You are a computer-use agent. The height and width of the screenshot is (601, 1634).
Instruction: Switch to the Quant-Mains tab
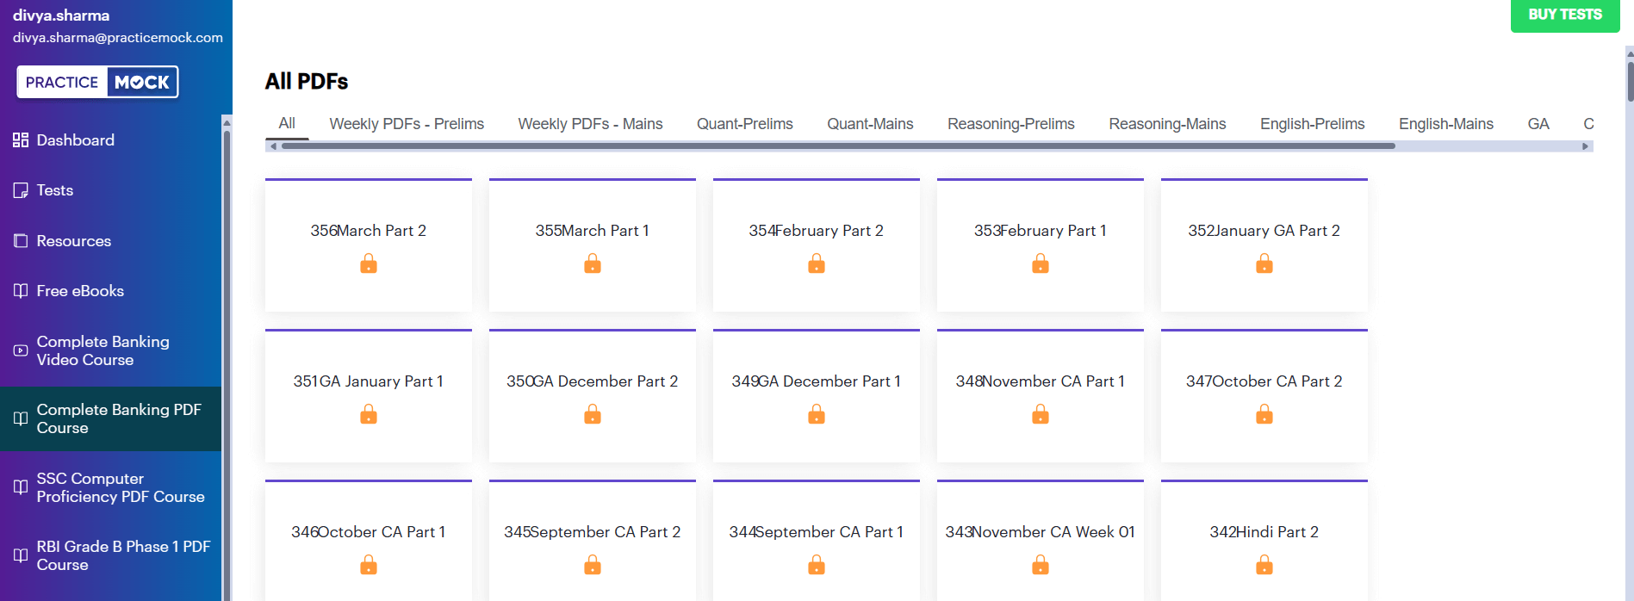870,124
